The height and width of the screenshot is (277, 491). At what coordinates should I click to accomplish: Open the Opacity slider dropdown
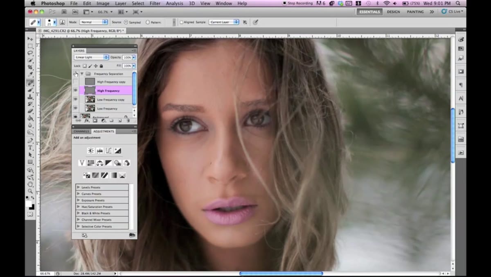[133, 57]
